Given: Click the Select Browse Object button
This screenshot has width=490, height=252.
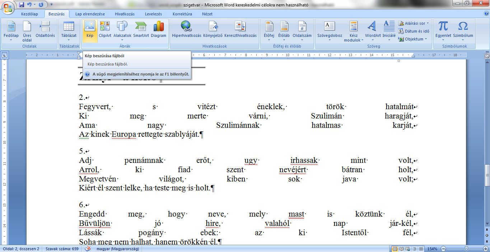Looking at the screenshot, I should click(x=487, y=235).
